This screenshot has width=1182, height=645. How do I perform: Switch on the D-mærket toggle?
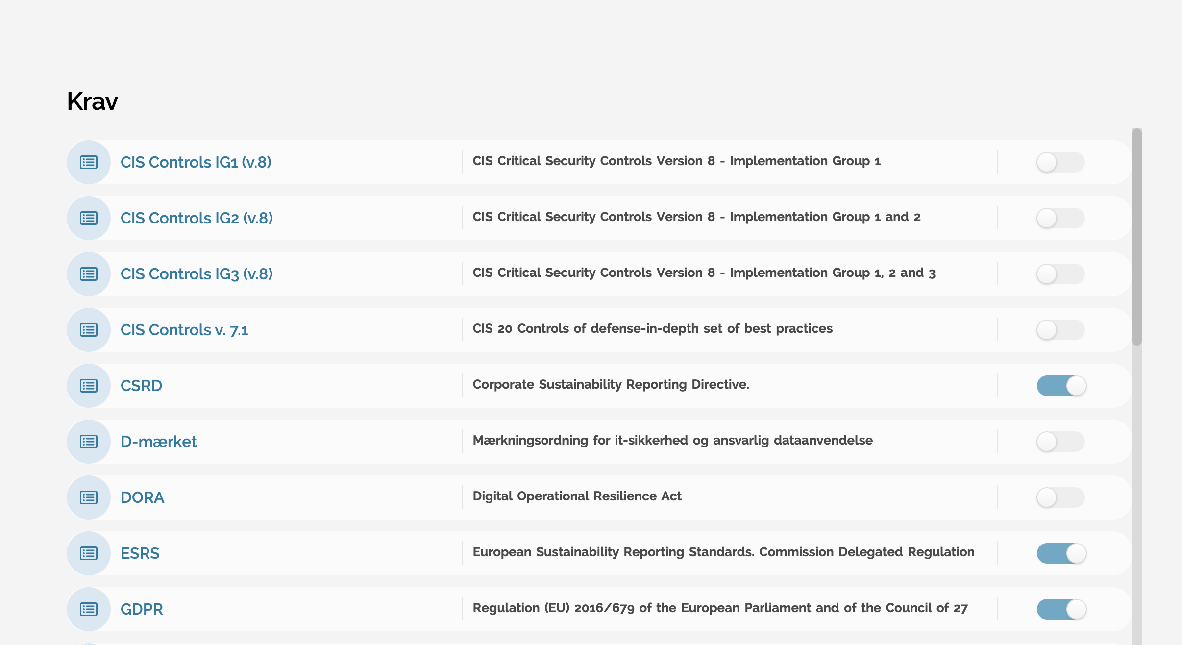click(x=1060, y=442)
